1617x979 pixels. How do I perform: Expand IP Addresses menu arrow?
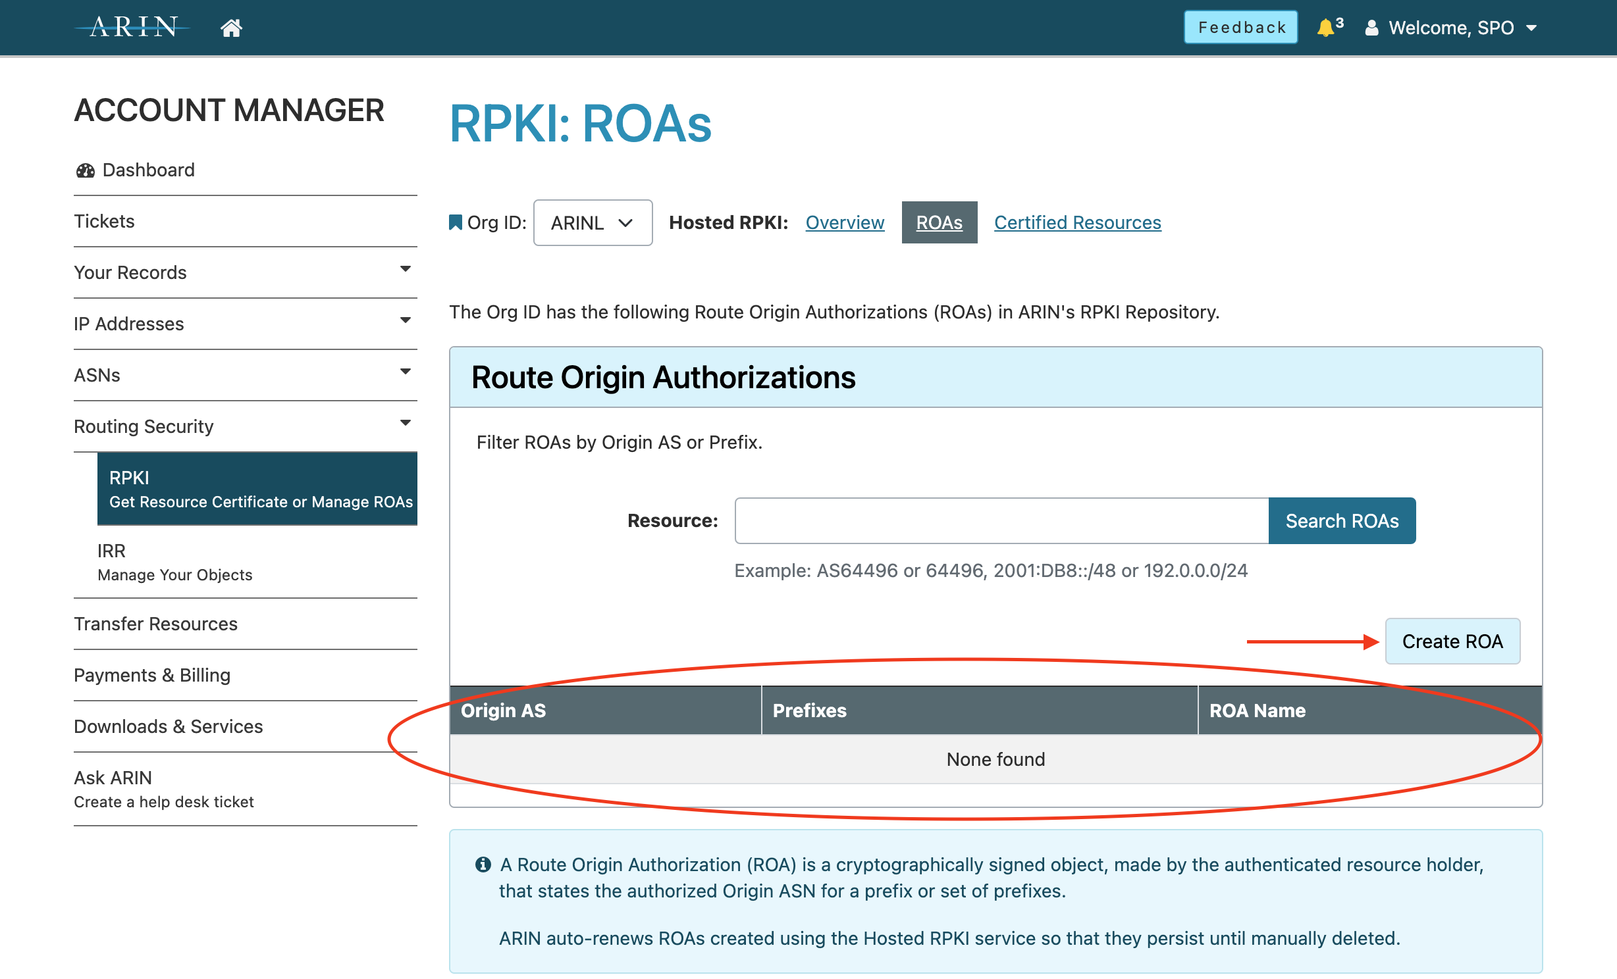coord(406,320)
